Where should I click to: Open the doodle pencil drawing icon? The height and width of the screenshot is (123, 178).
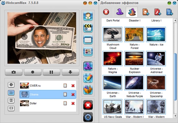click(88, 78)
